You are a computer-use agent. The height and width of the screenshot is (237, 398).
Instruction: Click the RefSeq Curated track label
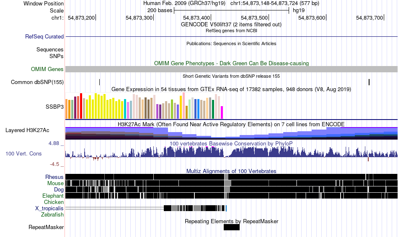coord(44,36)
